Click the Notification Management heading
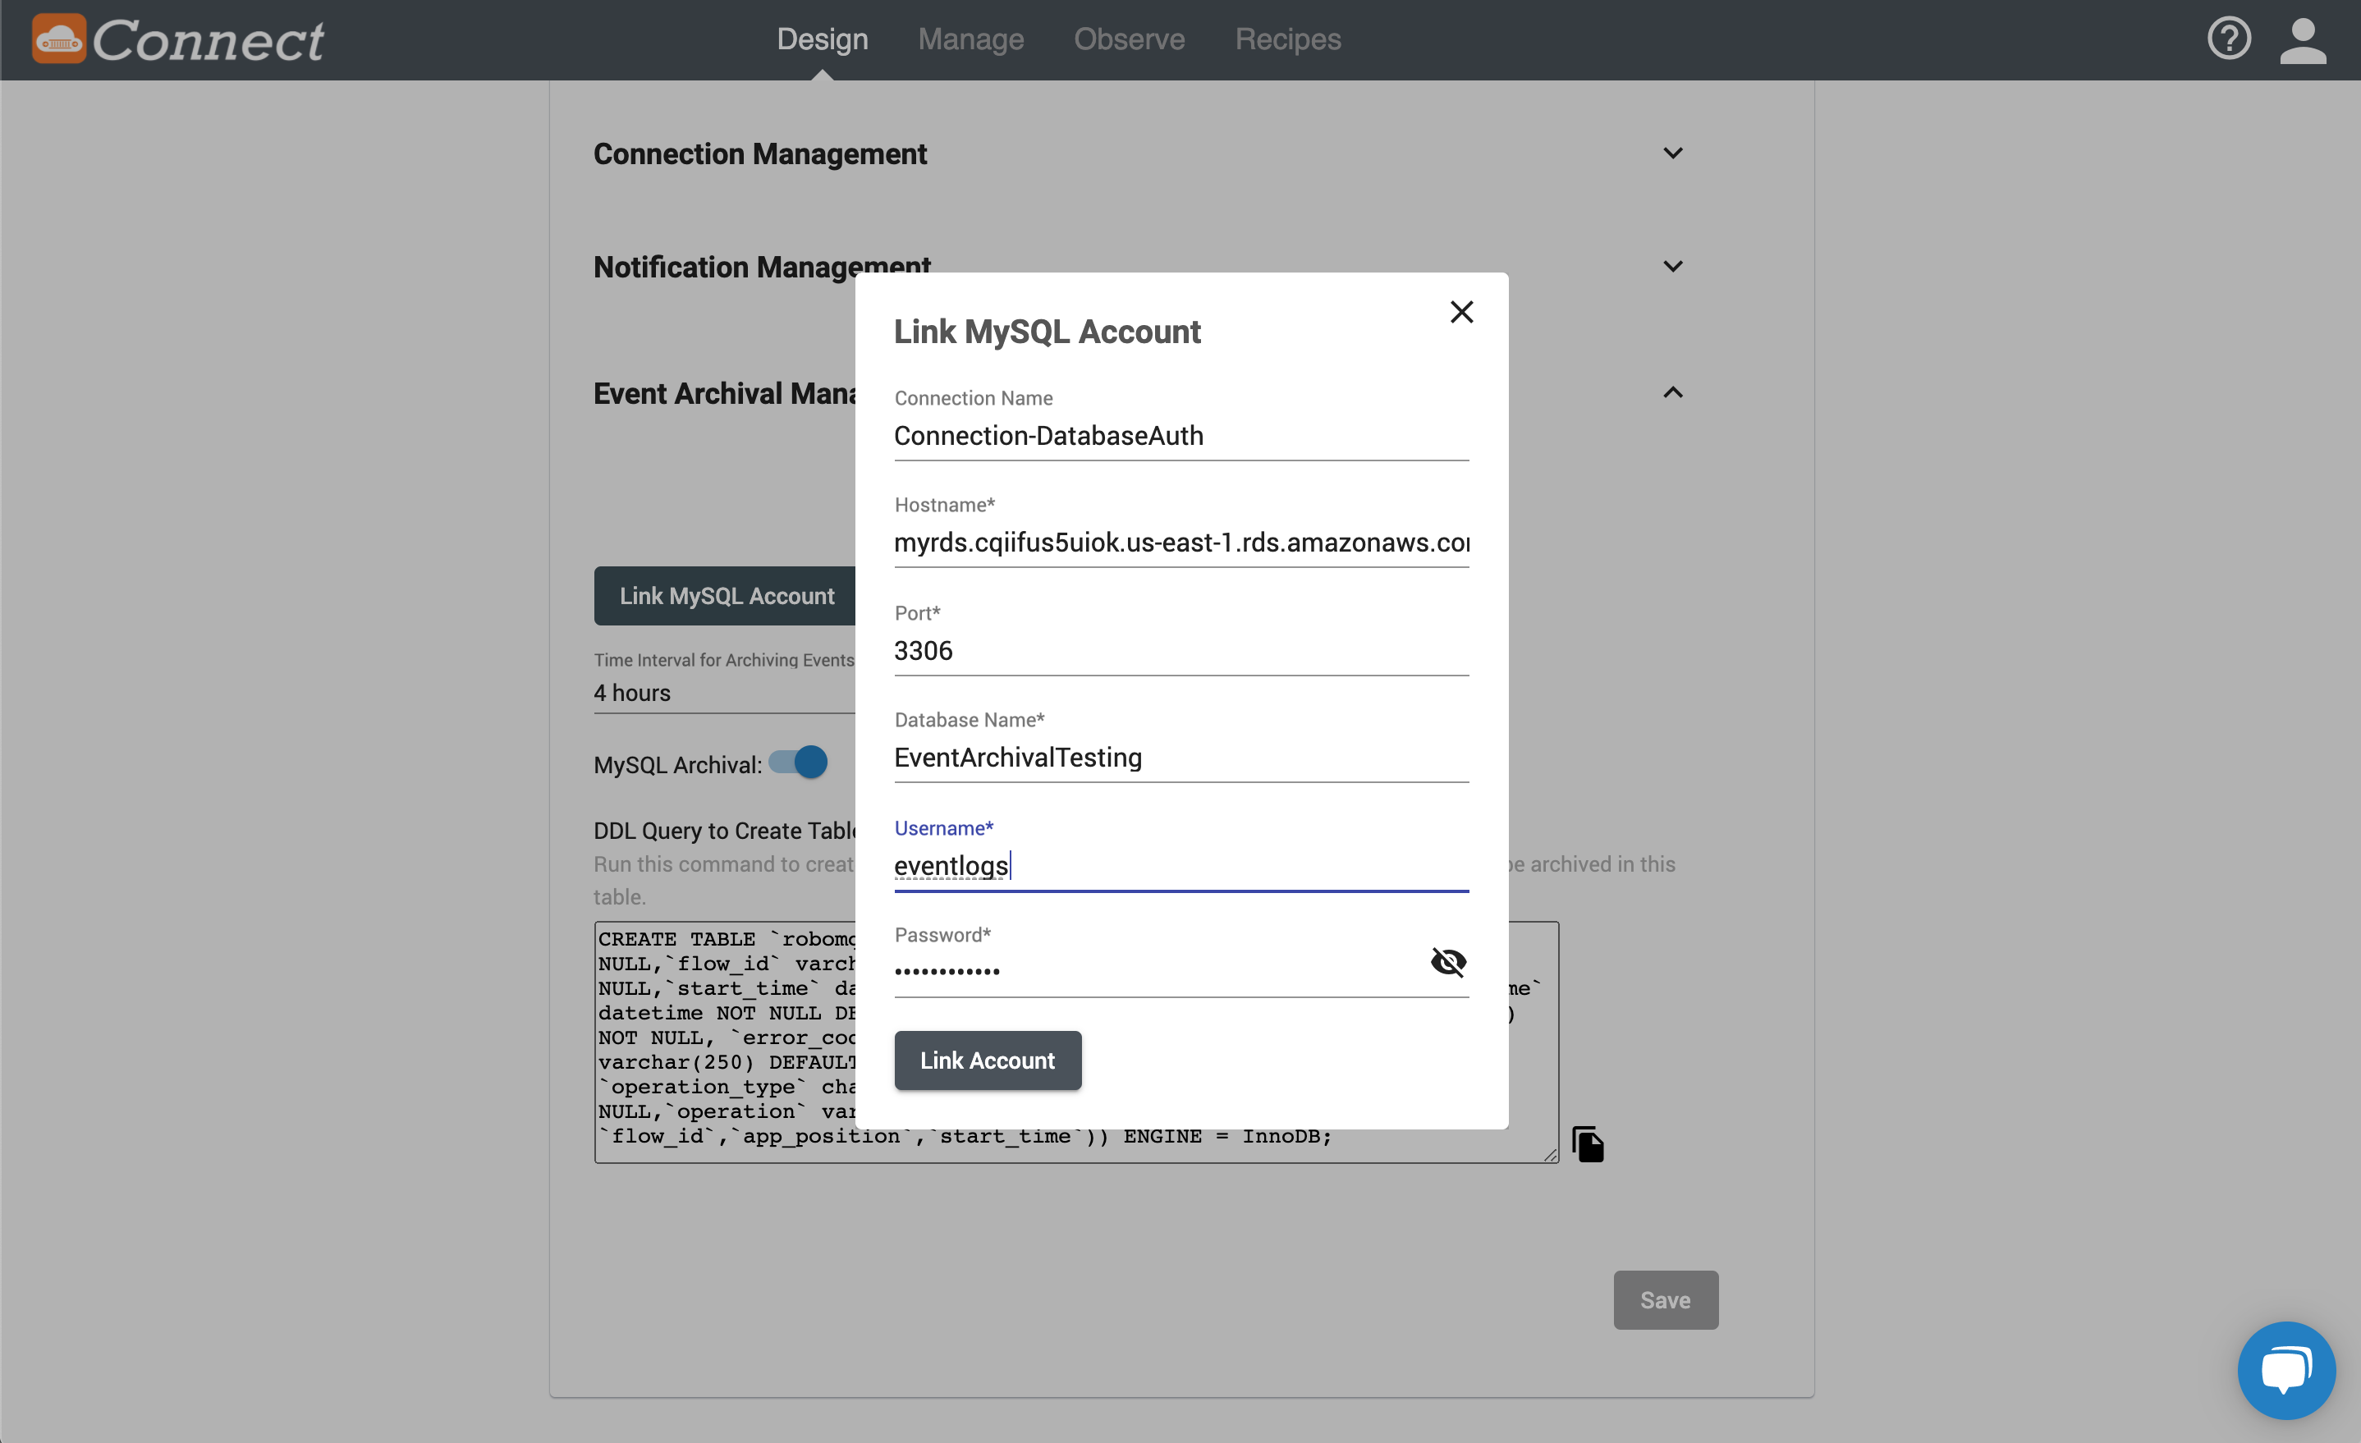2361x1443 pixels. pyautogui.click(x=762, y=268)
